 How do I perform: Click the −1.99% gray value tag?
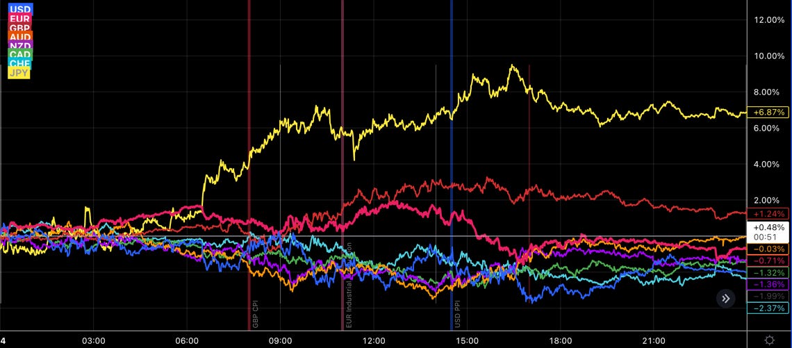coord(768,296)
